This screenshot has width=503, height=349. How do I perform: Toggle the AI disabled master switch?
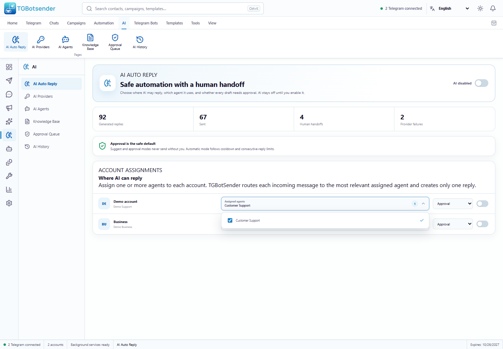tap(481, 83)
